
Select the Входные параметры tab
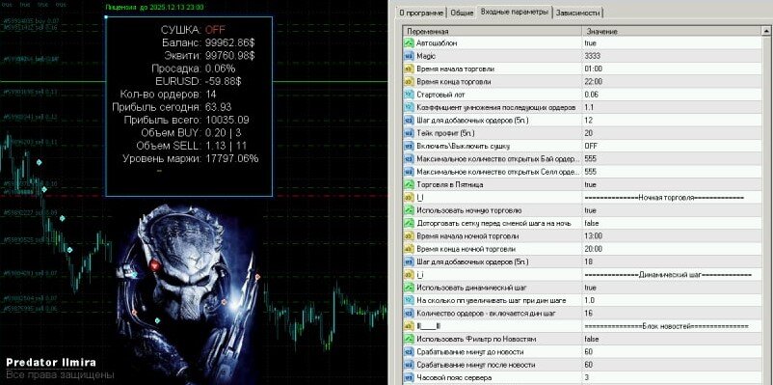pyautogui.click(x=514, y=13)
